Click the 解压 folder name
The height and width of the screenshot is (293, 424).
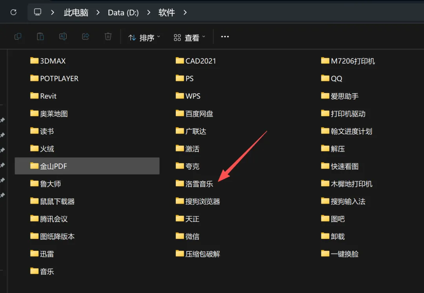pos(338,149)
